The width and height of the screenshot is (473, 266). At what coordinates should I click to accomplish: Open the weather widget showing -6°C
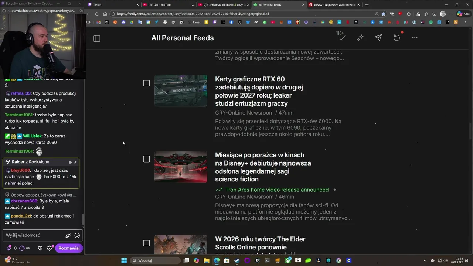pos(18,260)
